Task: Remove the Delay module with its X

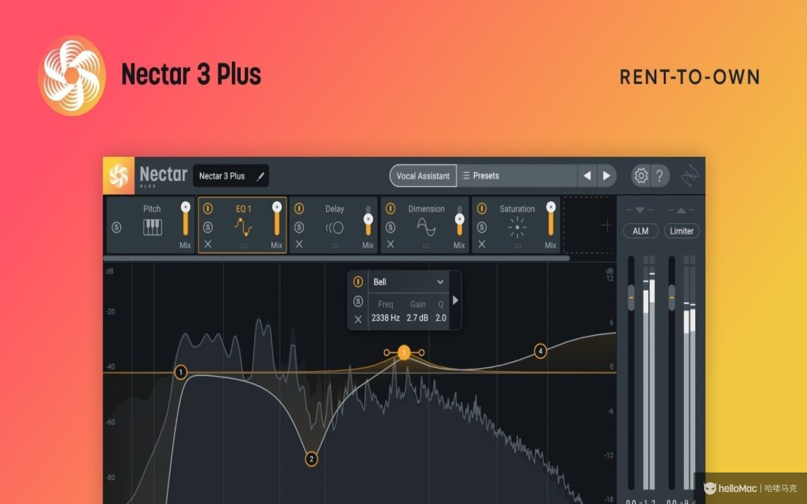Action: pyautogui.click(x=299, y=244)
